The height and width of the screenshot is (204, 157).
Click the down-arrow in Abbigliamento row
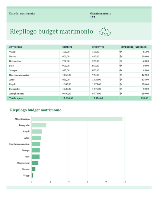(121, 94)
